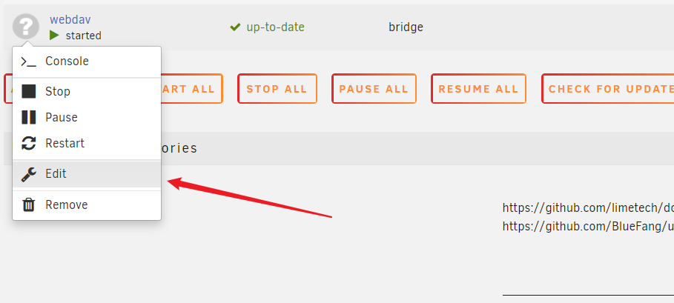Click the Stop square icon
Image resolution: width=674 pixels, height=303 pixels.
tap(29, 92)
